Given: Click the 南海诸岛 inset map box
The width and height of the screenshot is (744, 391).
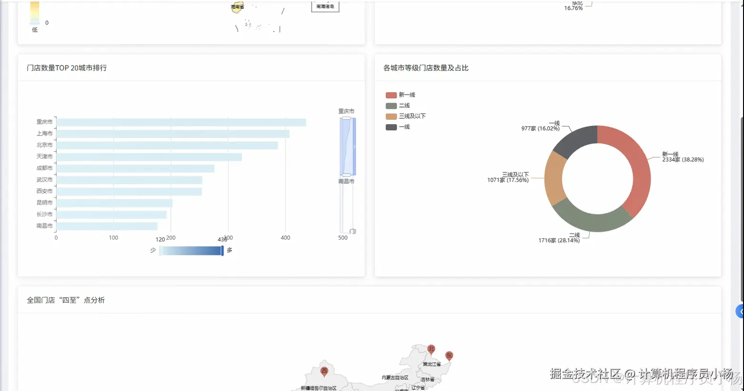Looking at the screenshot, I should click(325, 6).
